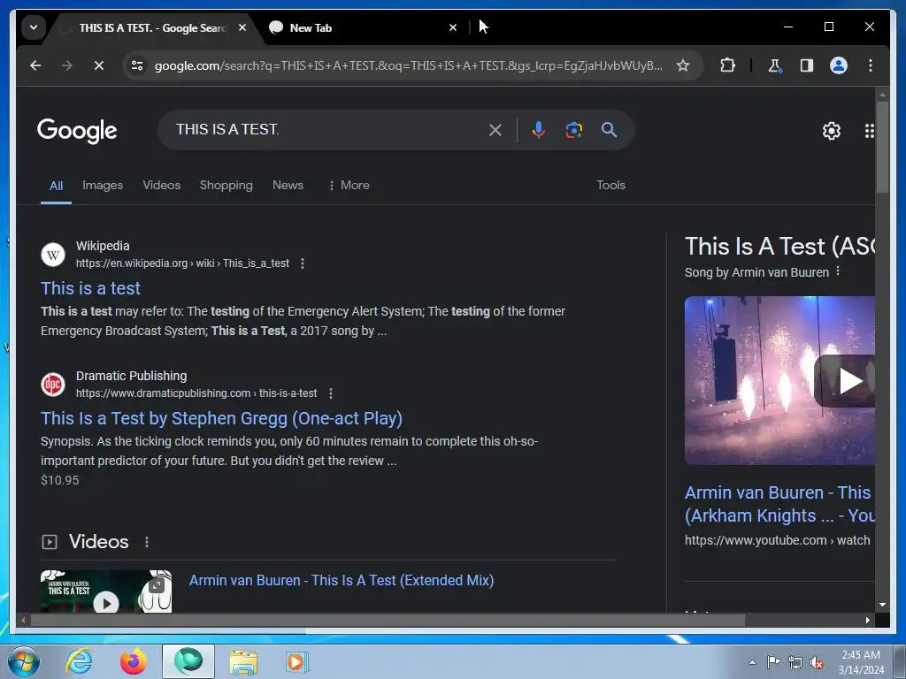Show hidden tray icons arrow
Image resolution: width=906 pixels, height=679 pixels.
752,662
